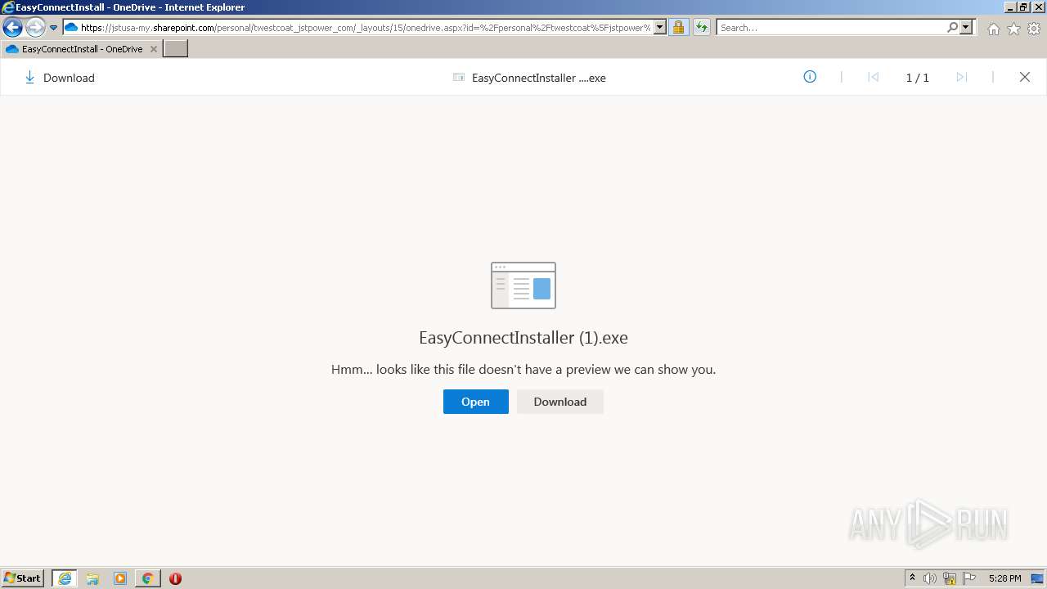This screenshot has height=589, width=1047.
Task: Click the Show desktop button
Action: point(1038,578)
